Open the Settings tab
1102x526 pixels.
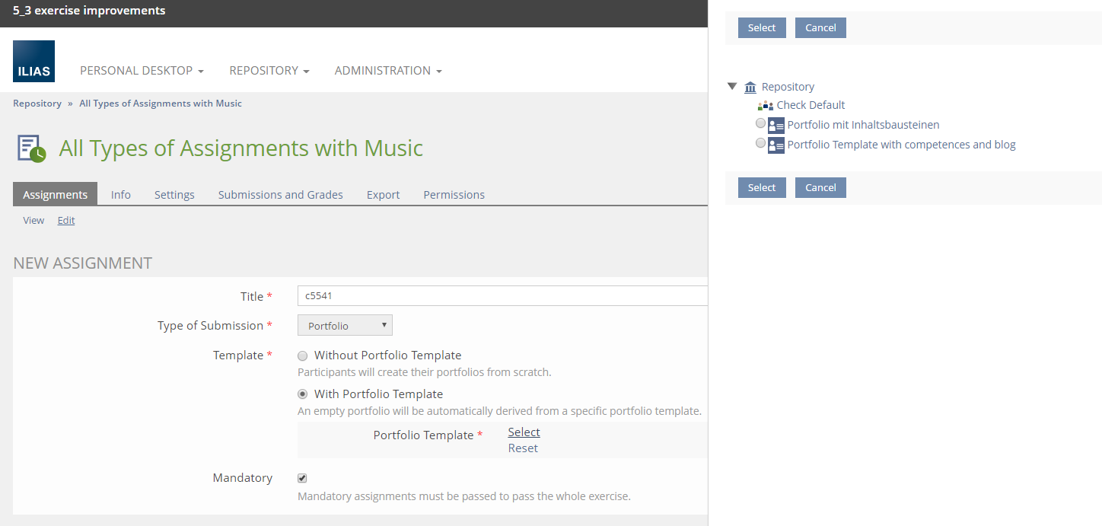[x=174, y=195]
